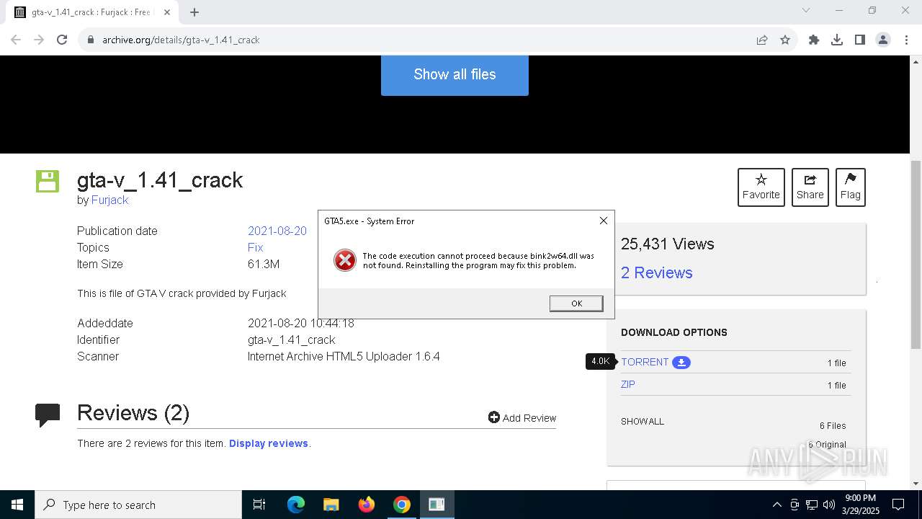Click the volume tray icon
This screenshot has height=519, width=922.
coord(829,505)
